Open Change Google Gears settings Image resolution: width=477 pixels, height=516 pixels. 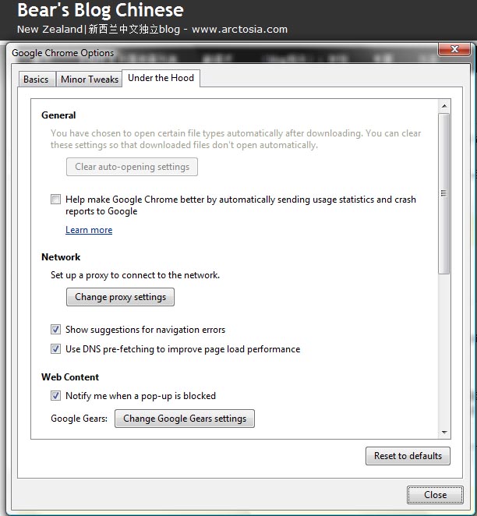point(185,419)
